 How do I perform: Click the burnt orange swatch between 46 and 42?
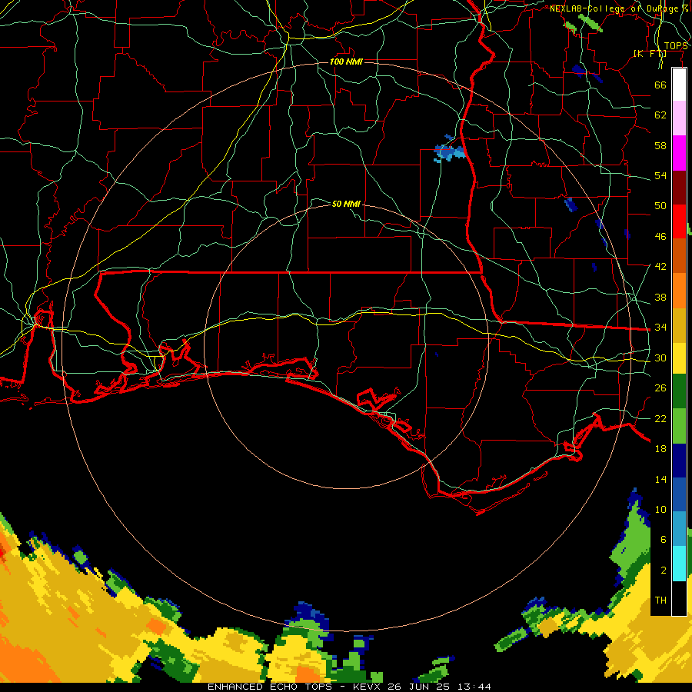(679, 255)
